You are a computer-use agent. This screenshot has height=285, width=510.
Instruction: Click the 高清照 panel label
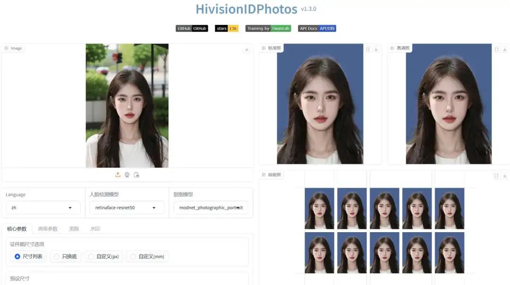(400, 48)
